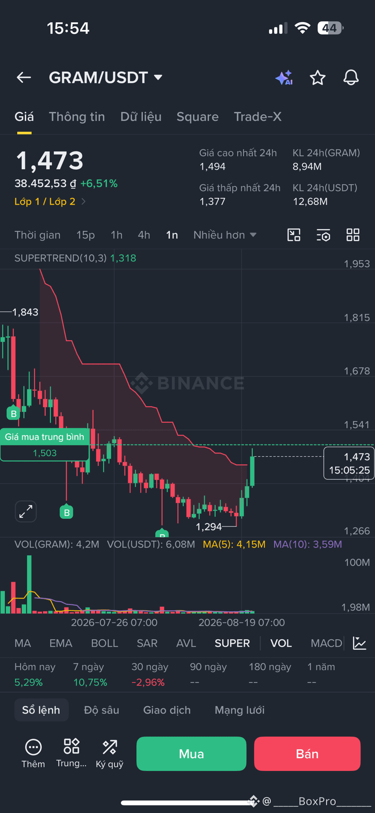The image size is (375, 813).
Task: Tap the Wi-Fi icon in status bar
Action: pos(302,28)
